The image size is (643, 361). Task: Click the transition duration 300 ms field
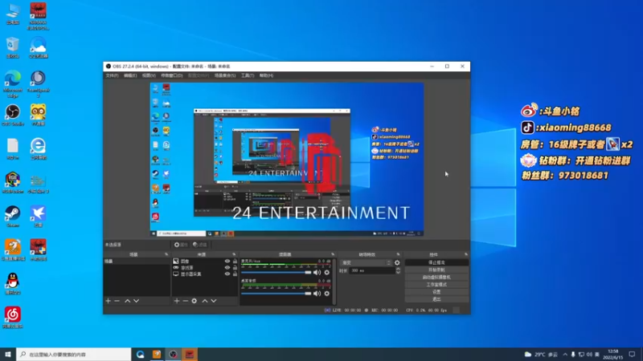tap(372, 270)
